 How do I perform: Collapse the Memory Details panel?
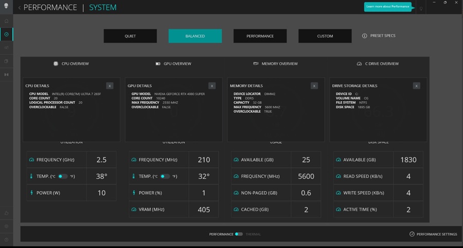(x=314, y=86)
